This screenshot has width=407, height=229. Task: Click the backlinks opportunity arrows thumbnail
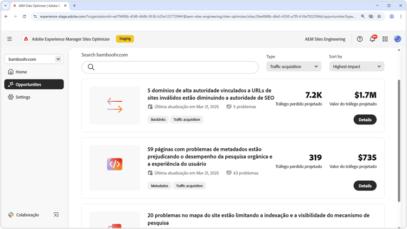115,106
